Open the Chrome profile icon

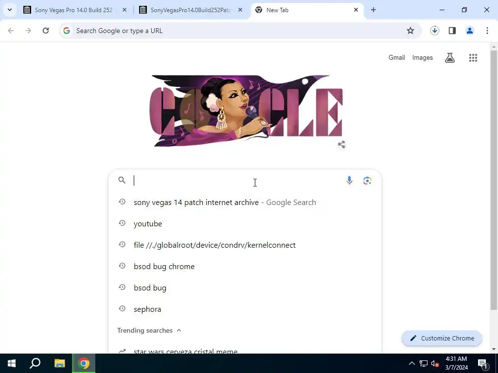470,31
